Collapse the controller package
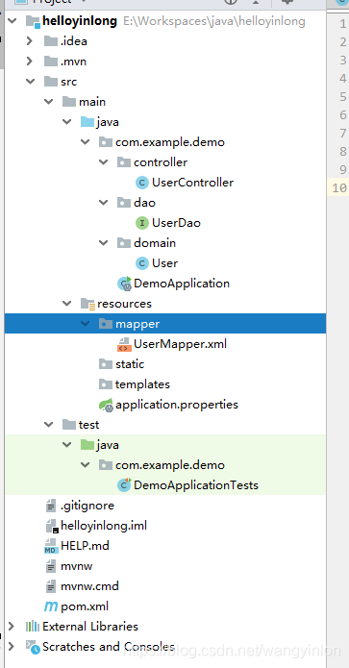349x668 pixels. coord(104,162)
